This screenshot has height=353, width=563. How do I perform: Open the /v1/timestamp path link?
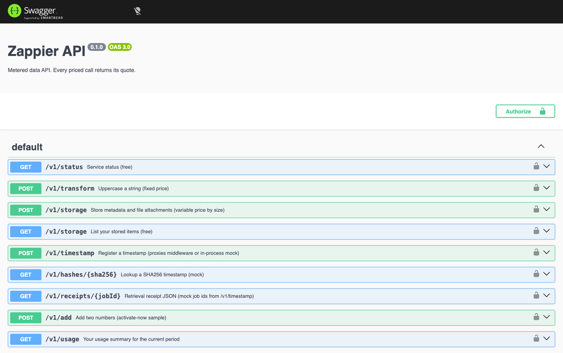pyautogui.click(x=70, y=253)
